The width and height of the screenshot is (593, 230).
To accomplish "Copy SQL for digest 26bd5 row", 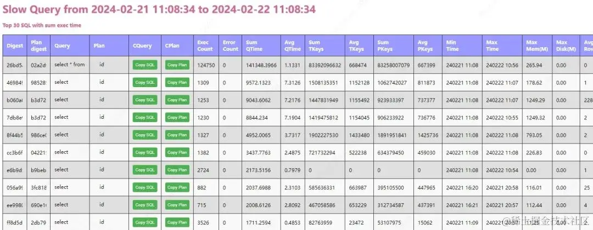I will (x=145, y=65).
